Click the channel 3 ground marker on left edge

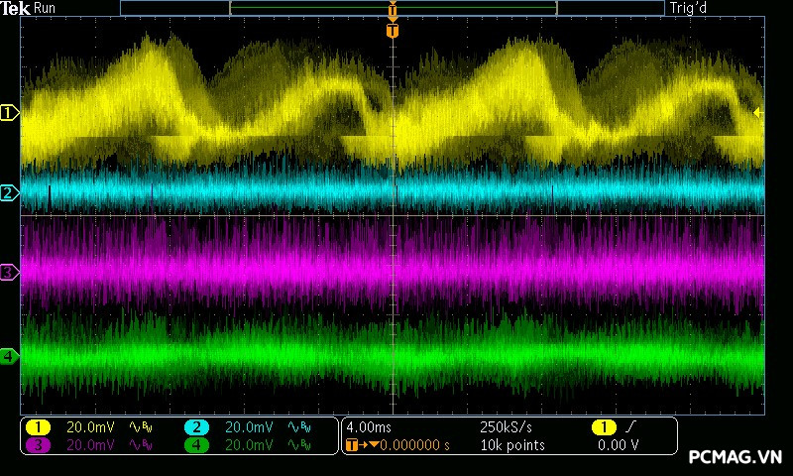point(9,272)
